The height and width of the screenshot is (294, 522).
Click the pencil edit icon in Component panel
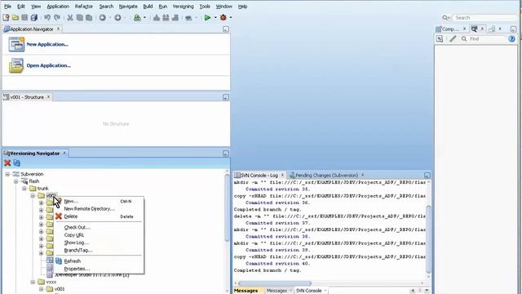[x=453, y=39]
